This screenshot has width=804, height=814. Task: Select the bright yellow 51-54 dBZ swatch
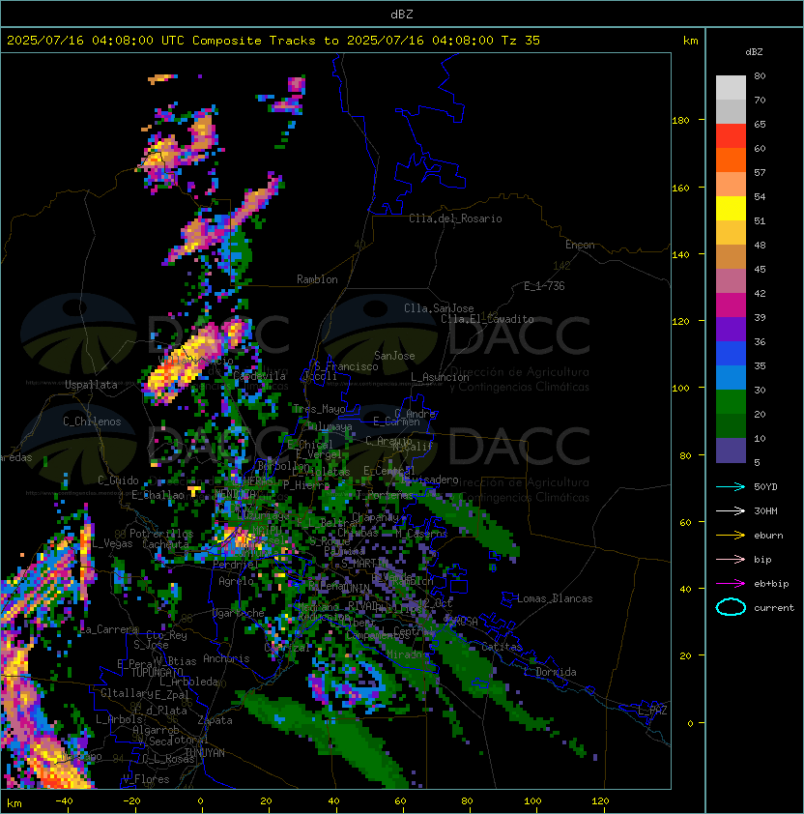pos(731,209)
